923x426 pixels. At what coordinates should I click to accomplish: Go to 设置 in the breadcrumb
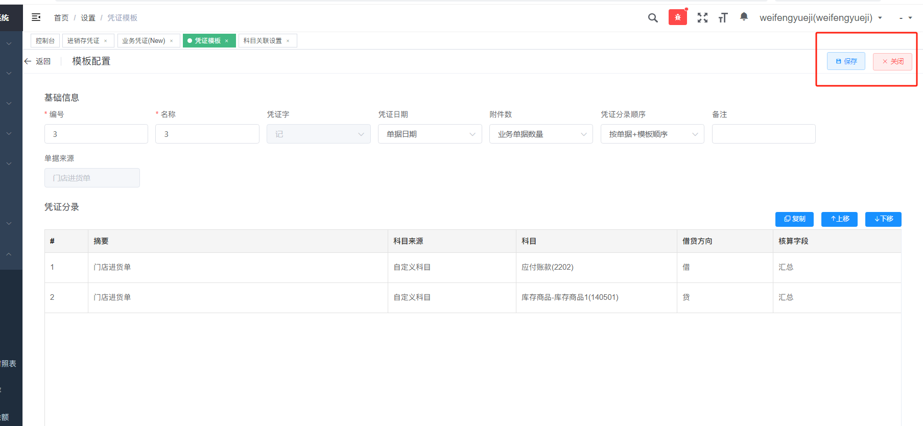[x=88, y=18]
